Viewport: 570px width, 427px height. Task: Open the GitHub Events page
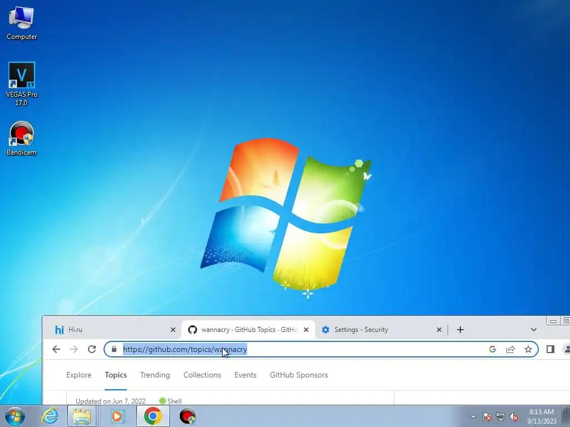coord(245,375)
